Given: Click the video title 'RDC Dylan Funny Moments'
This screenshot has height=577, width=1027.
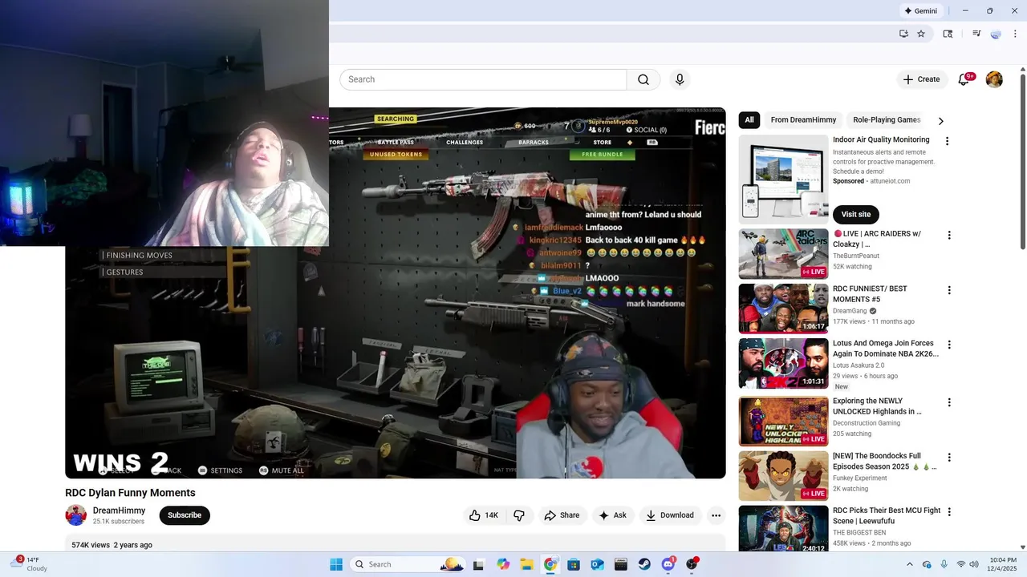Looking at the screenshot, I should pos(130,493).
